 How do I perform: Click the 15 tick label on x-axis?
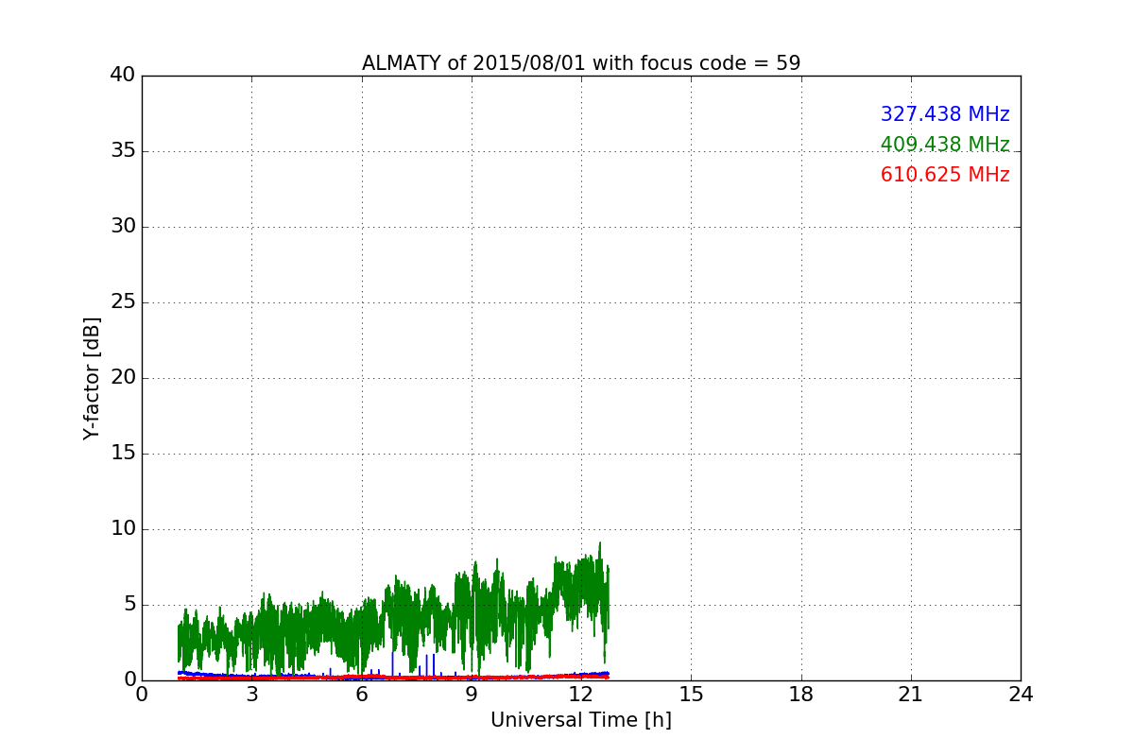click(x=691, y=695)
